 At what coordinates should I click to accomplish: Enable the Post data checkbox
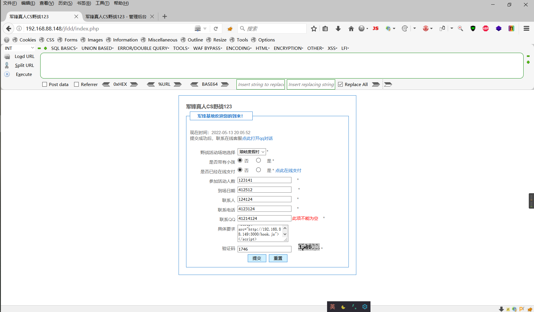tap(45, 84)
